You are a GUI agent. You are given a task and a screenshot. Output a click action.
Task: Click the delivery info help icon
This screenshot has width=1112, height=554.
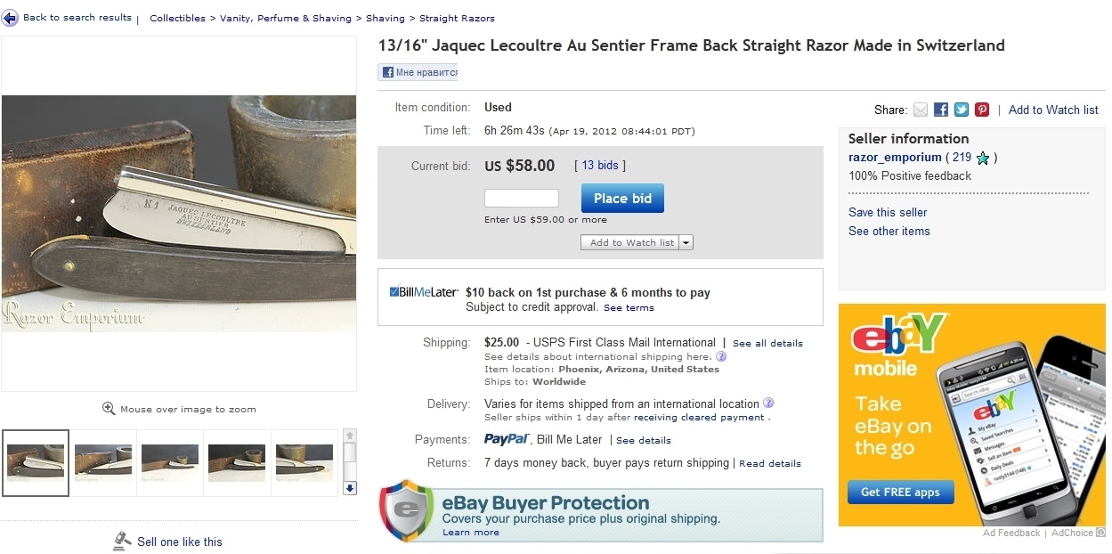[768, 403]
